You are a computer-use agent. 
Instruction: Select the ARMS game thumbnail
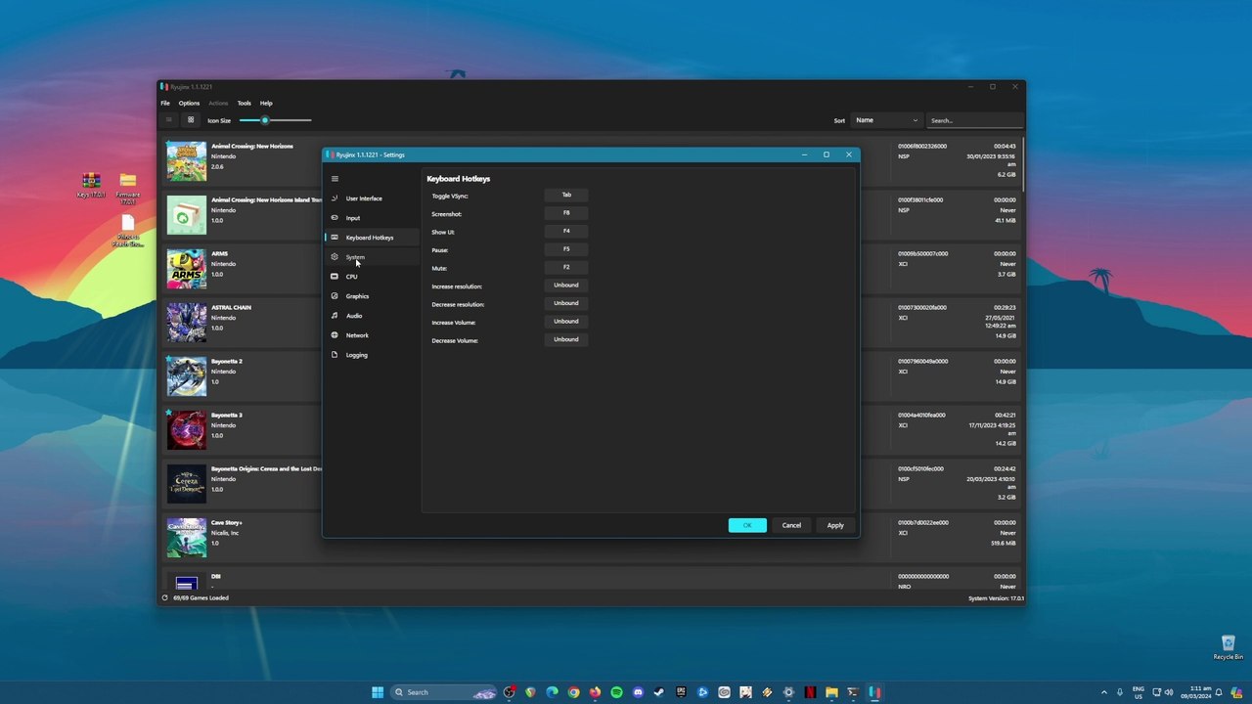(186, 269)
